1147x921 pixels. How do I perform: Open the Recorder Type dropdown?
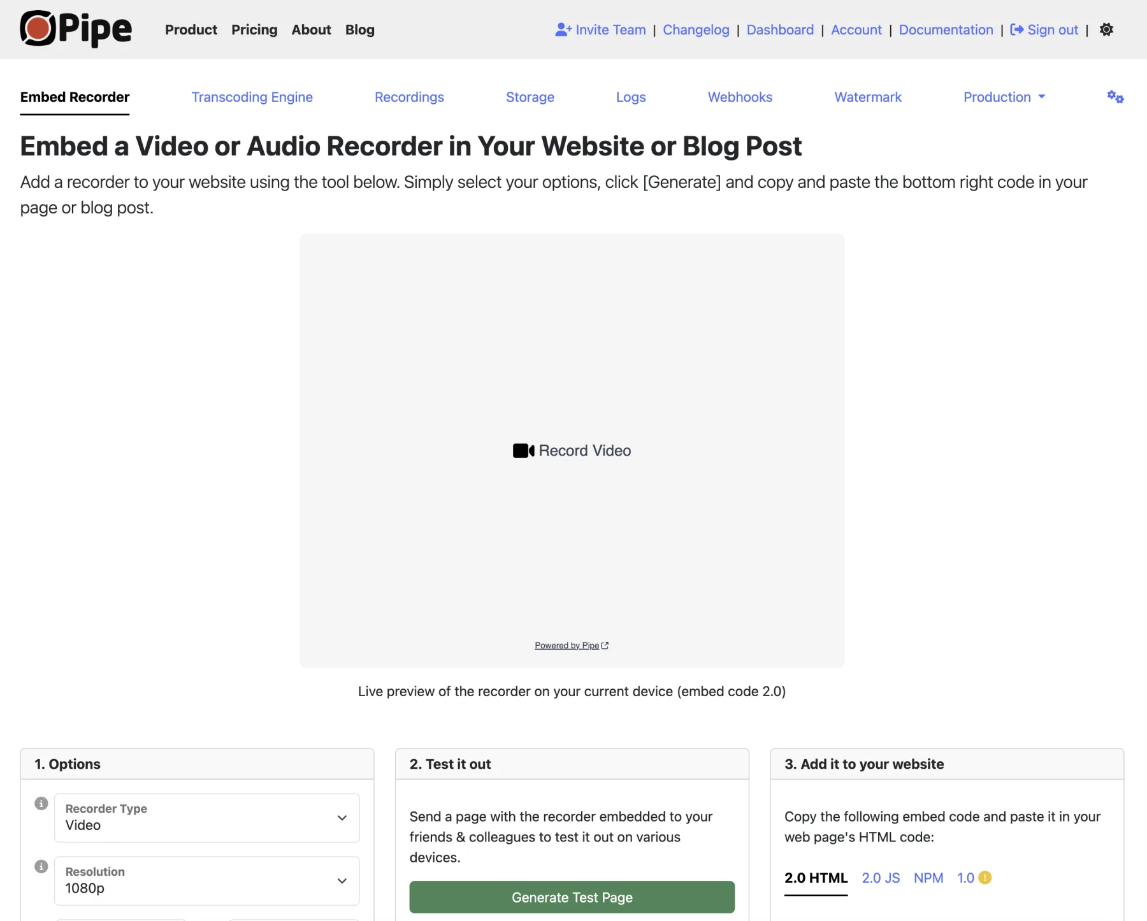point(207,818)
